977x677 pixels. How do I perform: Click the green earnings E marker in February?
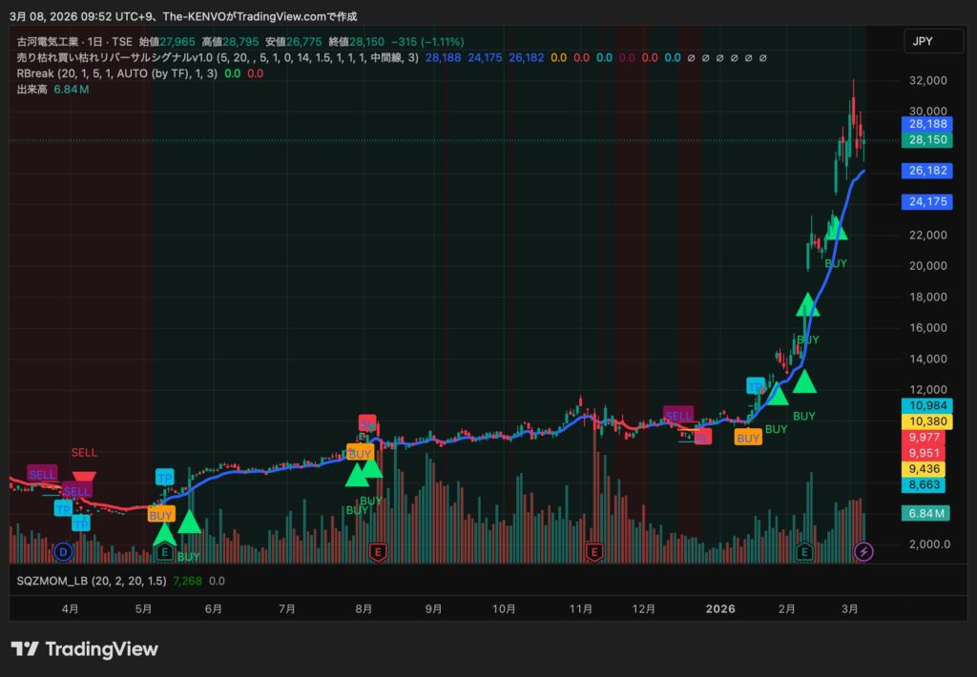tap(805, 551)
